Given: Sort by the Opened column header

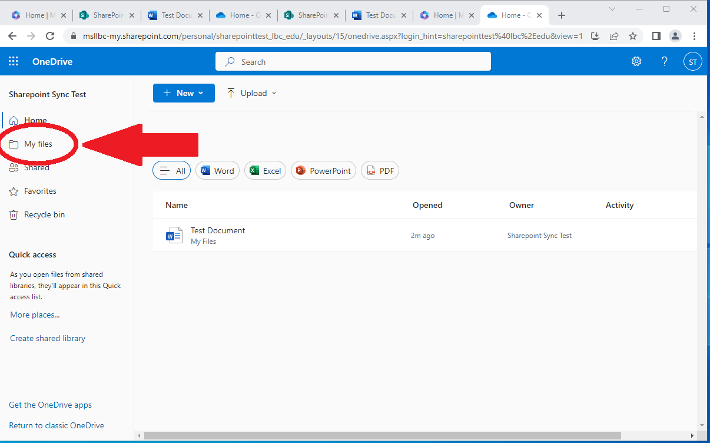Looking at the screenshot, I should coord(427,205).
